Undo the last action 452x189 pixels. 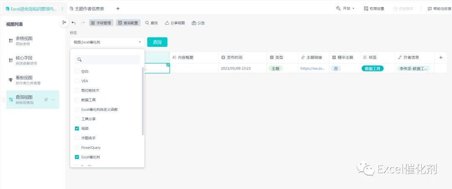[74, 23]
